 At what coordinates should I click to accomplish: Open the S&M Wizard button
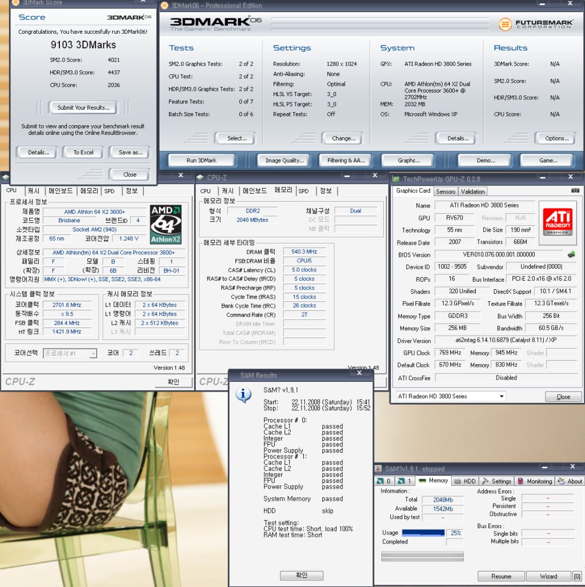[x=548, y=576]
